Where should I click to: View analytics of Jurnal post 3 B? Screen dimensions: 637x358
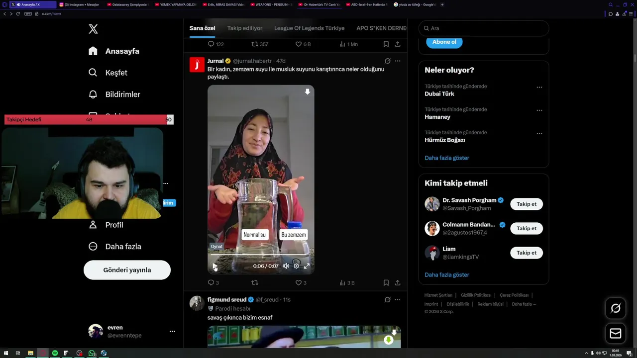tap(347, 282)
